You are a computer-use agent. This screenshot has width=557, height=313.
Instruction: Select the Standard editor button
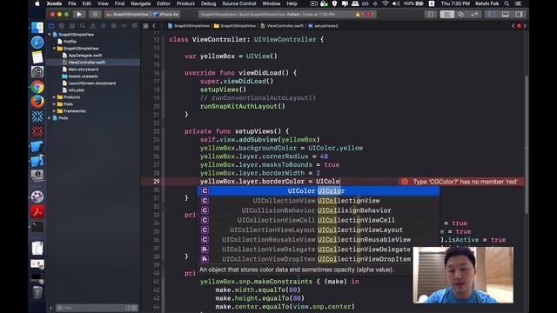pos(447,15)
